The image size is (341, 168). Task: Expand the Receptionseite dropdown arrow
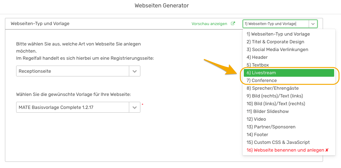click(x=134, y=71)
